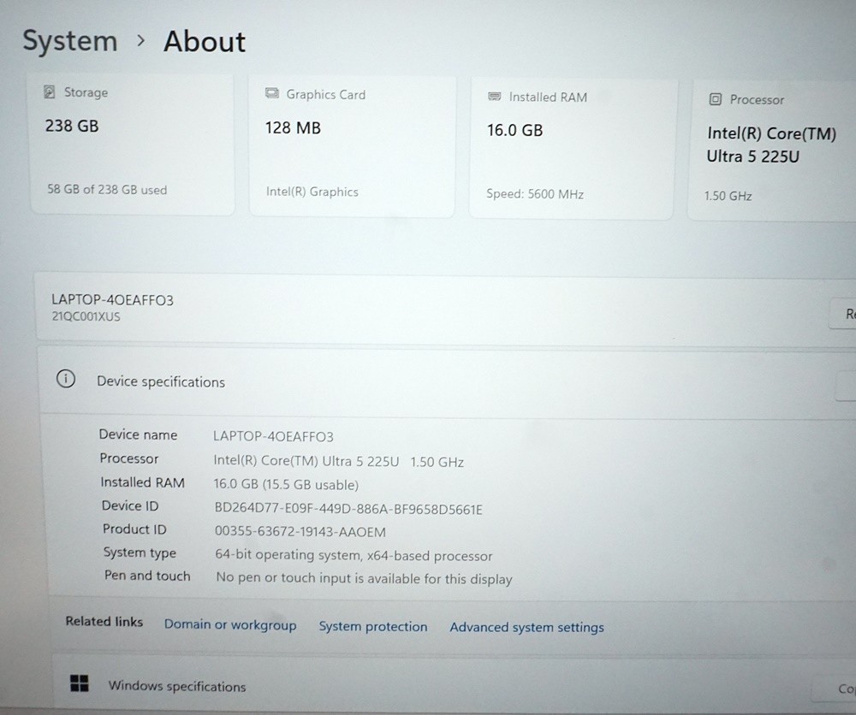Select the Device ID value BD264D77-E09F-449D-886A-BF9658D5661E

(348, 509)
